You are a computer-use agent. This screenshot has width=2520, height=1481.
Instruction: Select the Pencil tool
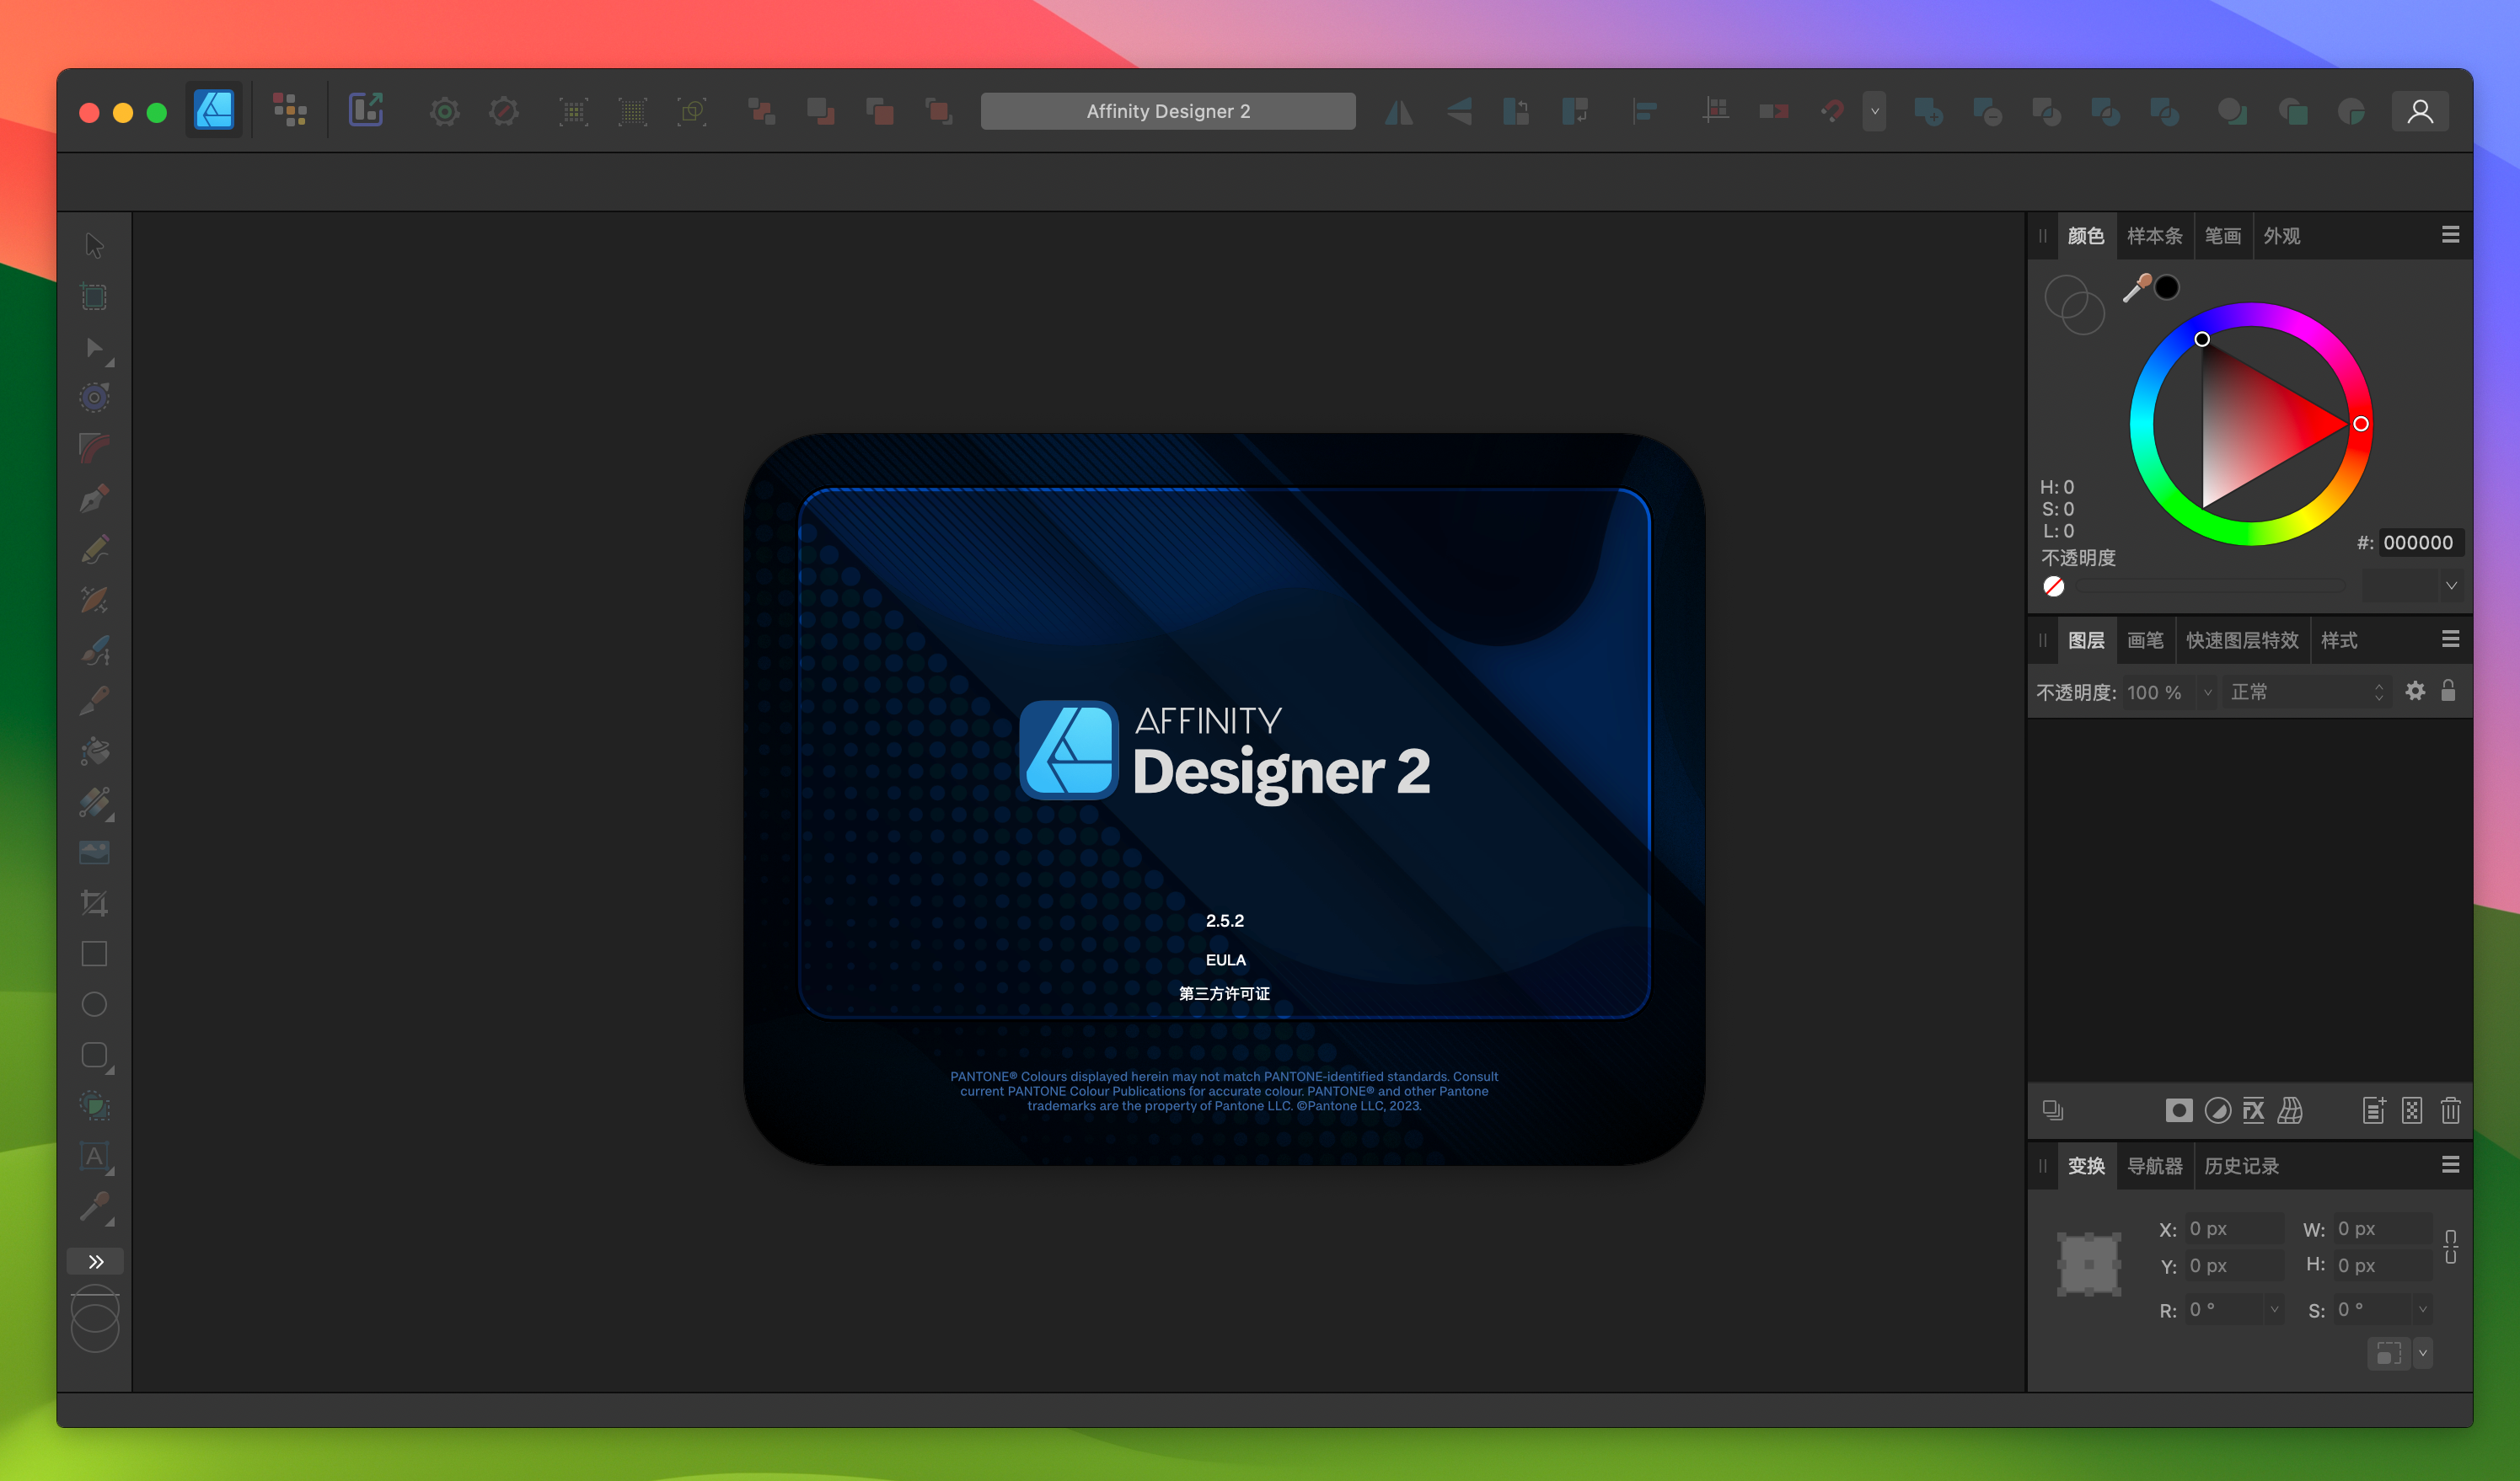(x=95, y=548)
